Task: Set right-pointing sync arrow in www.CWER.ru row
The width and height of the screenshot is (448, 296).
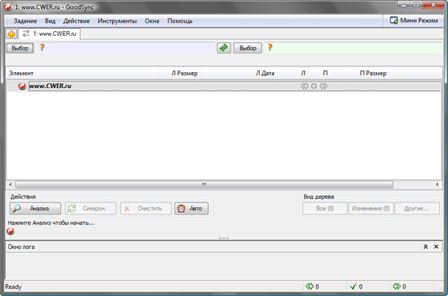Action: 323,86
